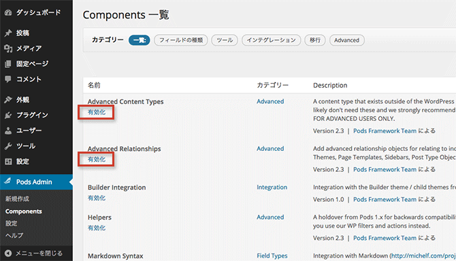Filter components by インテグレーション

pos(271,40)
